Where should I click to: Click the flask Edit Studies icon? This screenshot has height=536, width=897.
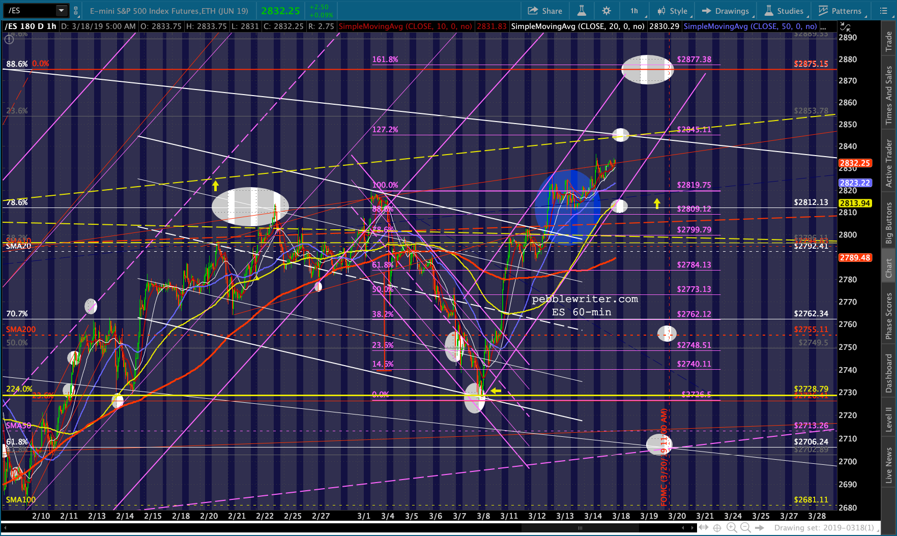click(582, 11)
